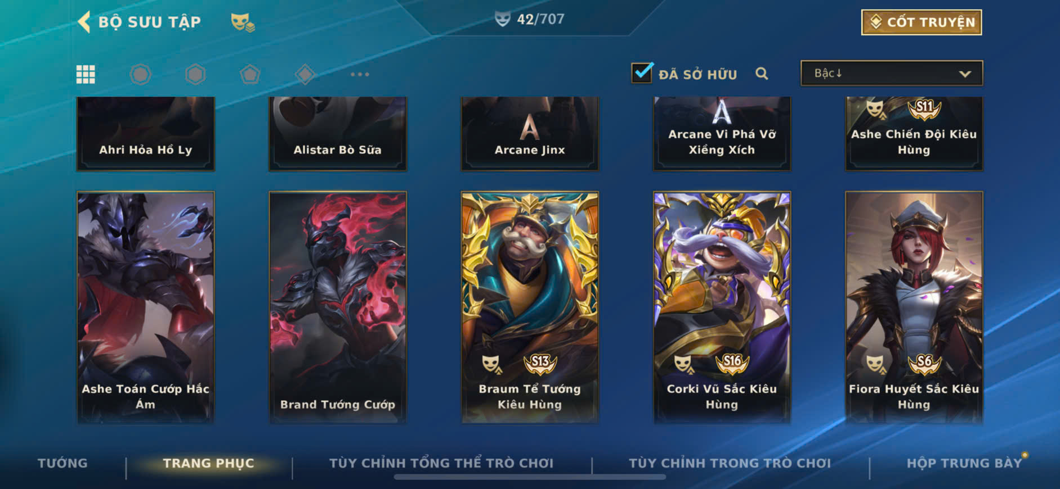Select the all-skins grid filter icon

pyautogui.click(x=86, y=74)
